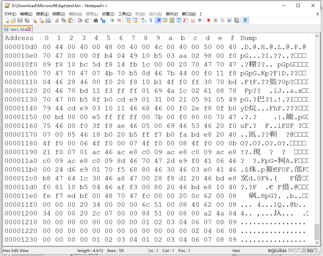The width and height of the screenshot is (323, 256).
Task: Open the Function List icon
Action: pos(186,20)
